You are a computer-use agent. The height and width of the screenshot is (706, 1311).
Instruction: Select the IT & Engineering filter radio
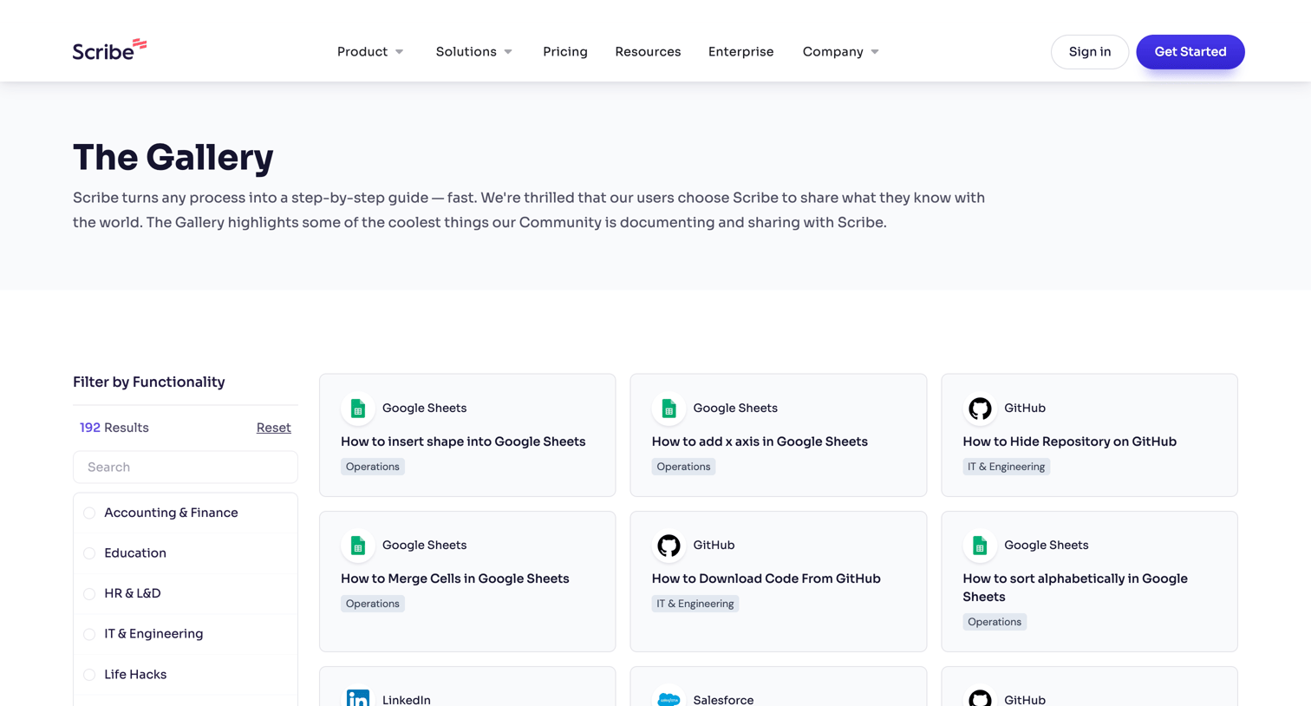tap(89, 634)
